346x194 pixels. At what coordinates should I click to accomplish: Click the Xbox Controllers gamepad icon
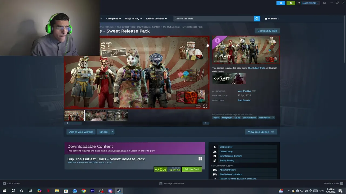(215, 170)
